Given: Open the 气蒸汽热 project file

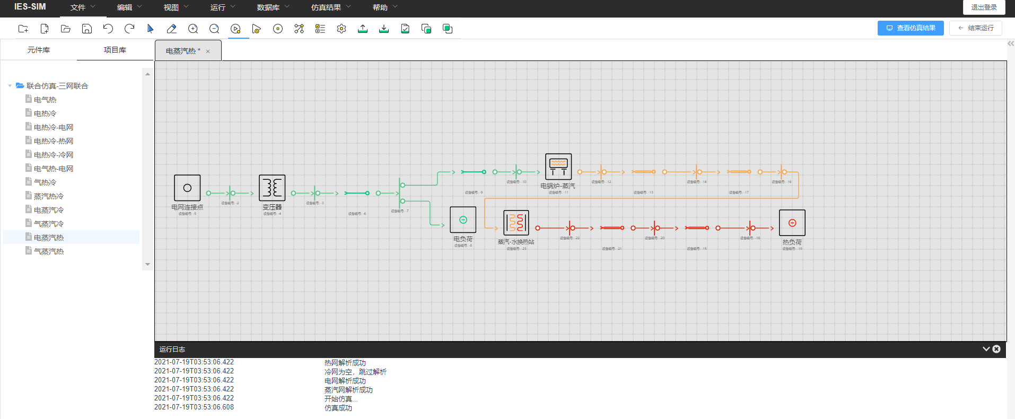Looking at the screenshot, I should [x=49, y=251].
